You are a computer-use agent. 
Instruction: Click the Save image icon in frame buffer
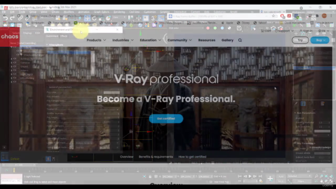point(239,28)
